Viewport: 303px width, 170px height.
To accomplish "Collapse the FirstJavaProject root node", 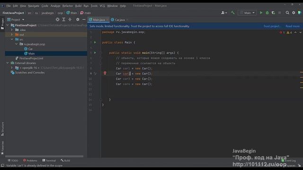I will point(8,25).
